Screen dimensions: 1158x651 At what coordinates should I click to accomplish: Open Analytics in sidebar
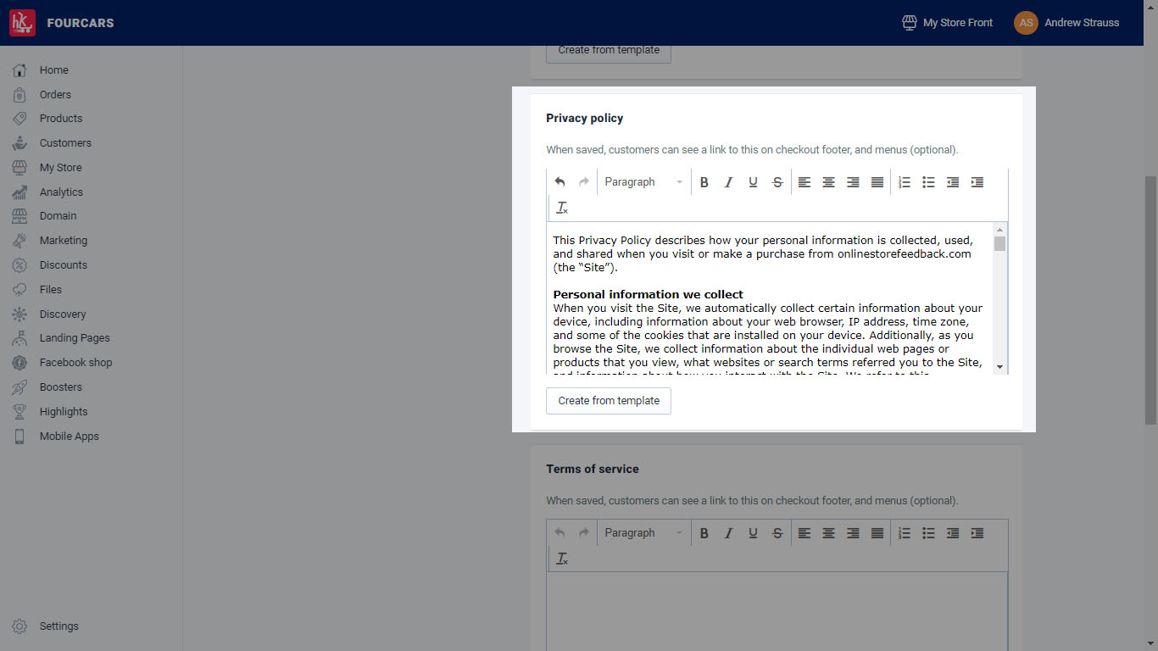click(61, 192)
